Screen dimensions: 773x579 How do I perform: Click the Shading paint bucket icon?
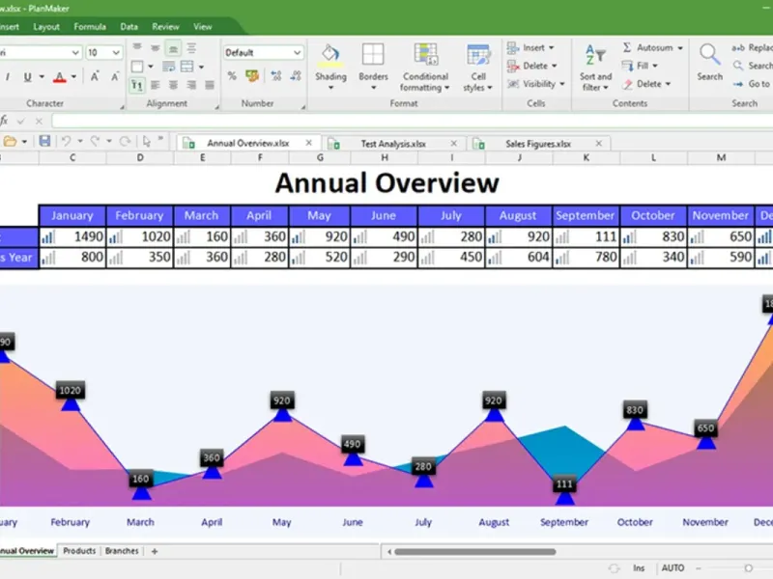[330, 55]
